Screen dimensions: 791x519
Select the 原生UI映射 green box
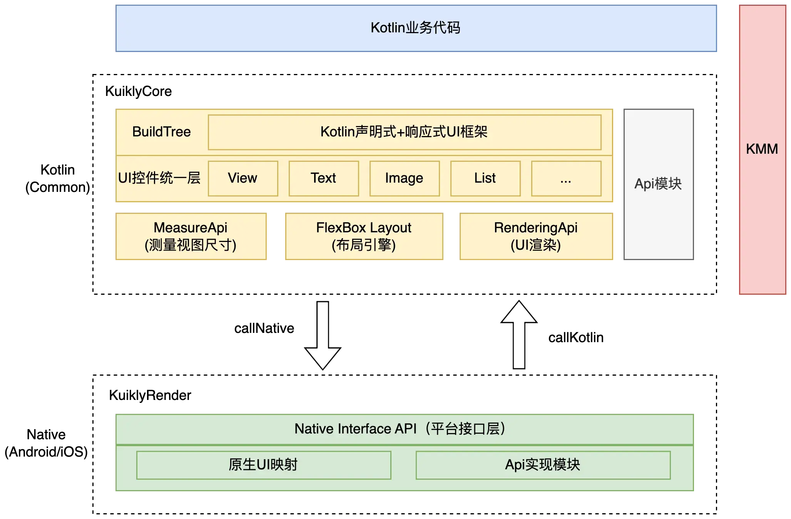click(x=263, y=465)
